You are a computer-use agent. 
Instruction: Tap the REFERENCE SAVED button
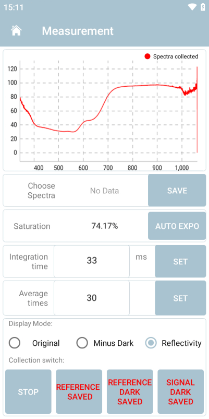click(79, 392)
